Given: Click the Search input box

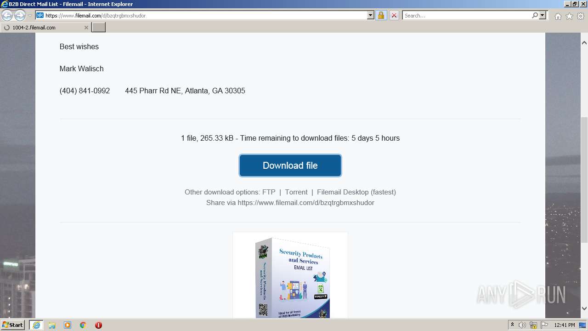Looking at the screenshot, I should pyautogui.click(x=467, y=15).
